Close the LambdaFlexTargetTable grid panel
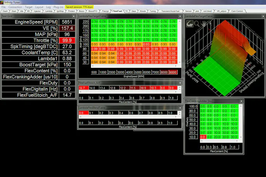Image resolution: width=266 pixels, height=177 pixels. click(x=180, y=16)
